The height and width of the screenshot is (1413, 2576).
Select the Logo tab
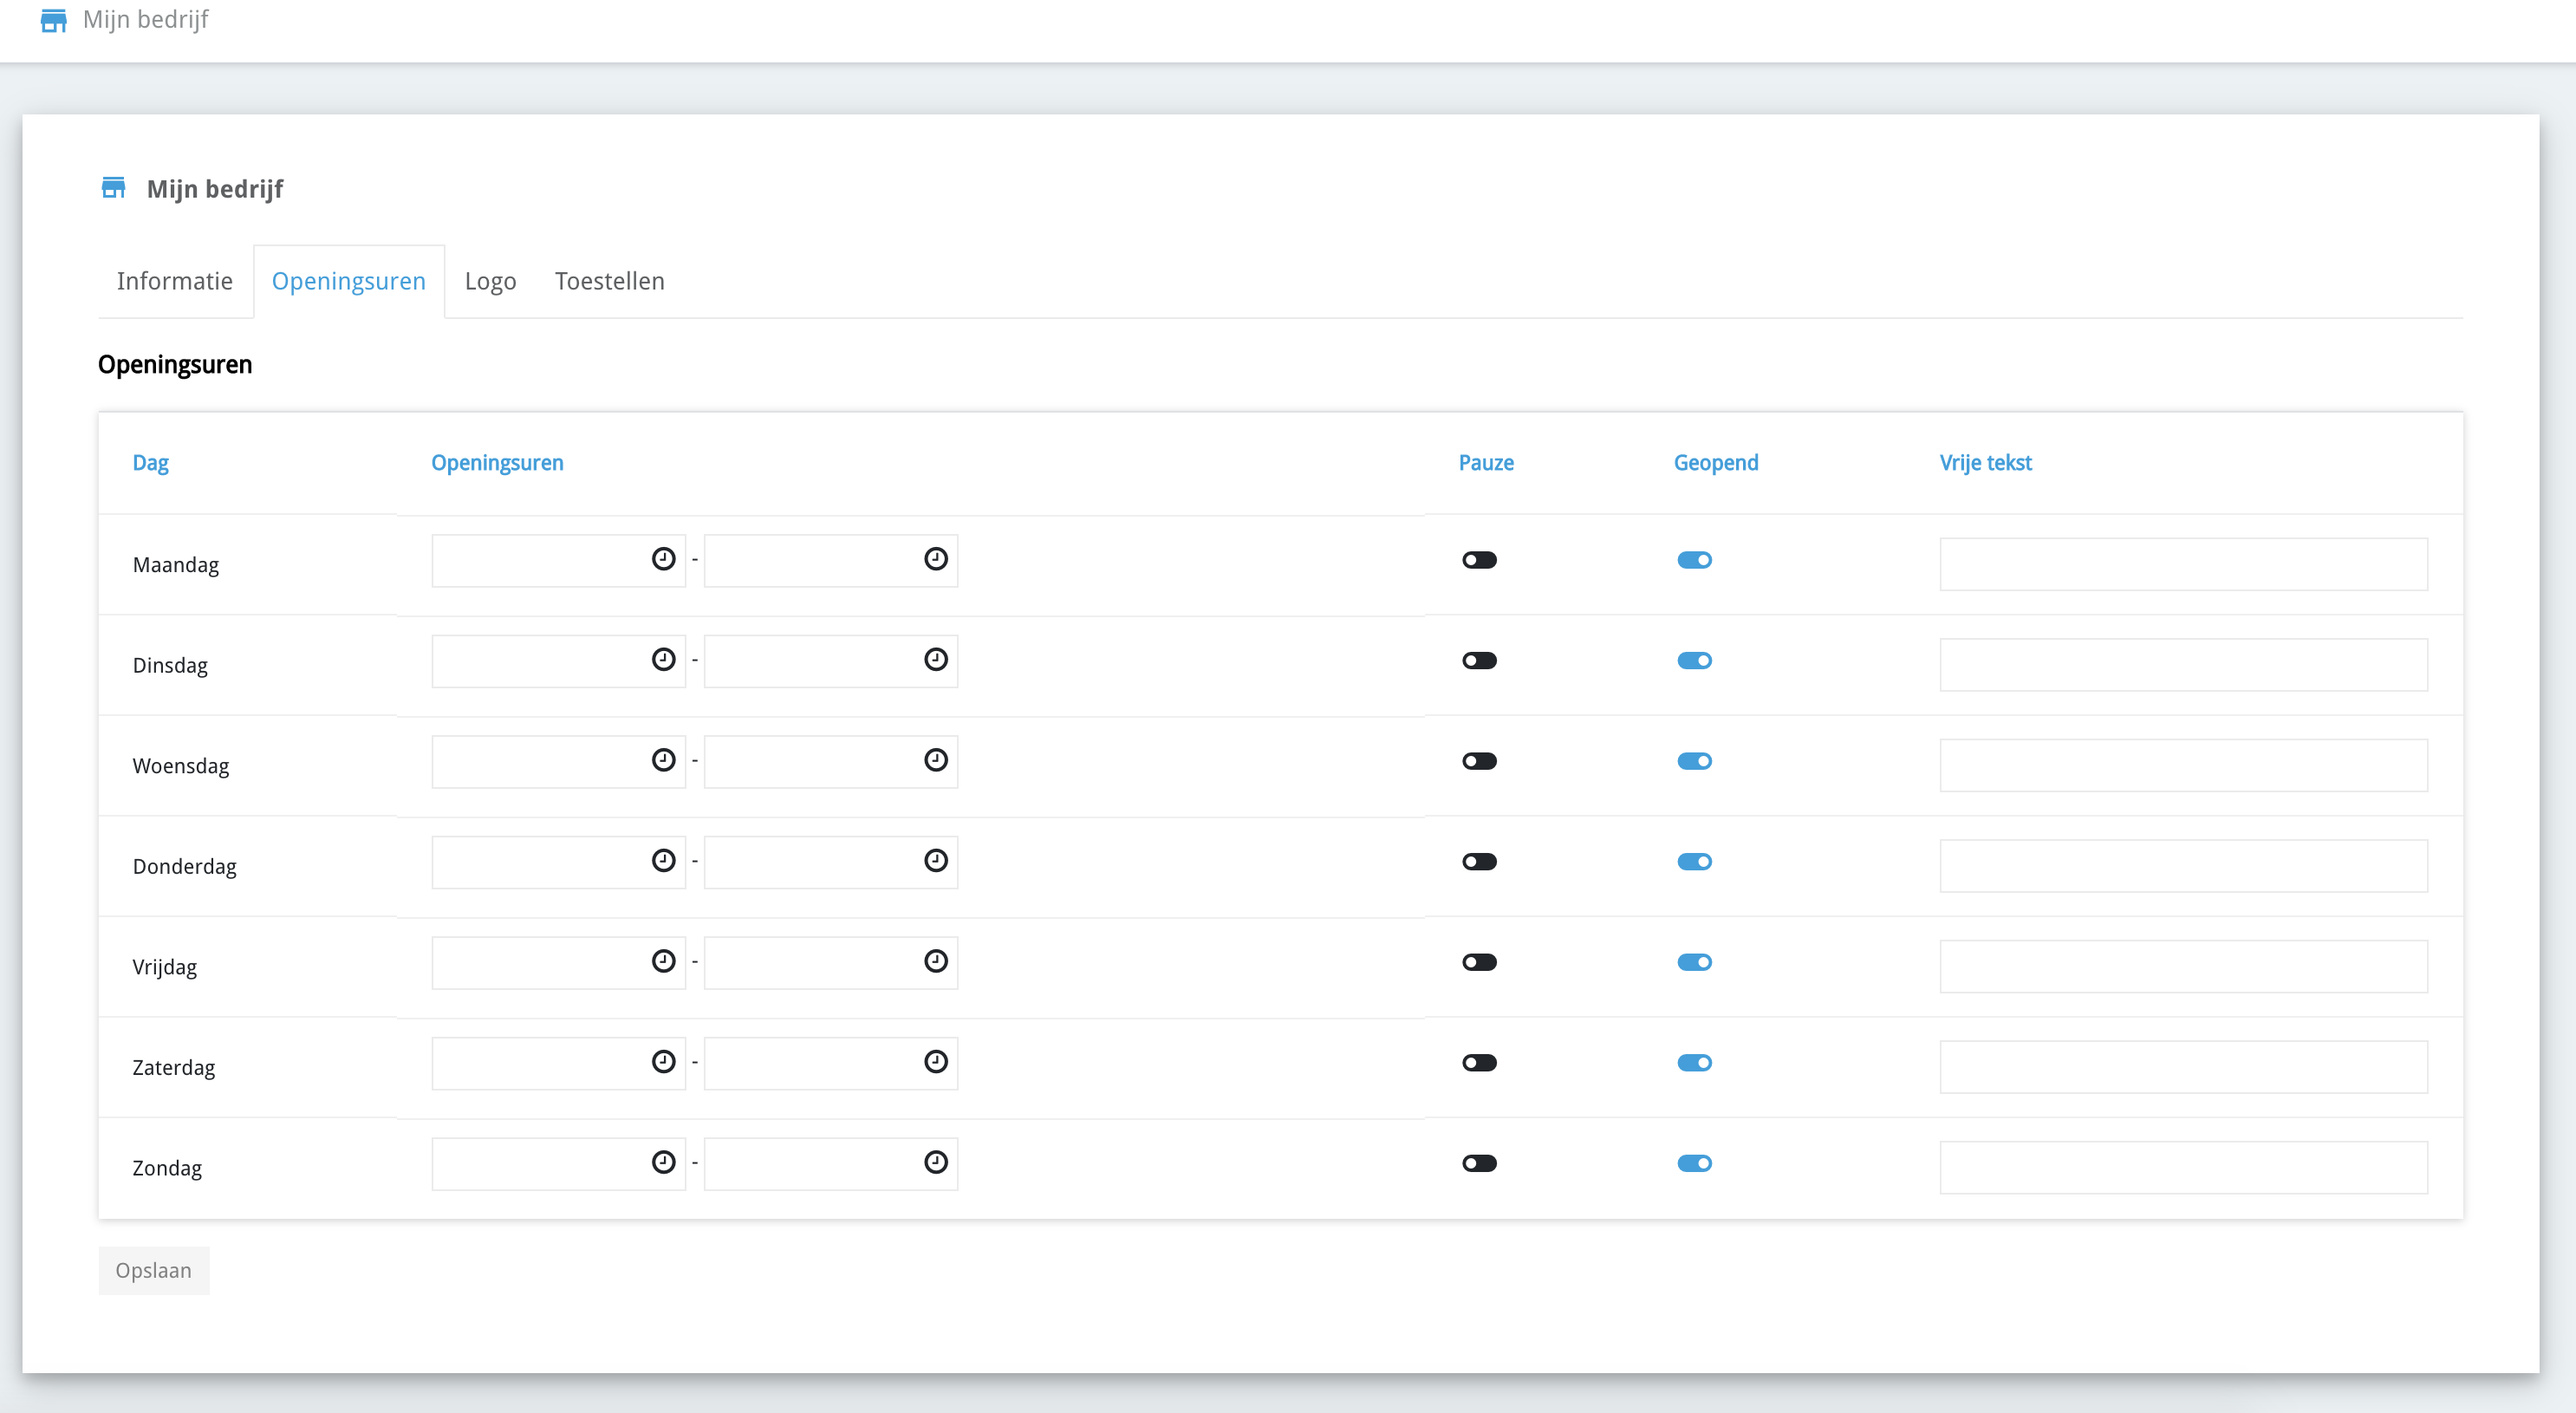pyautogui.click(x=490, y=281)
